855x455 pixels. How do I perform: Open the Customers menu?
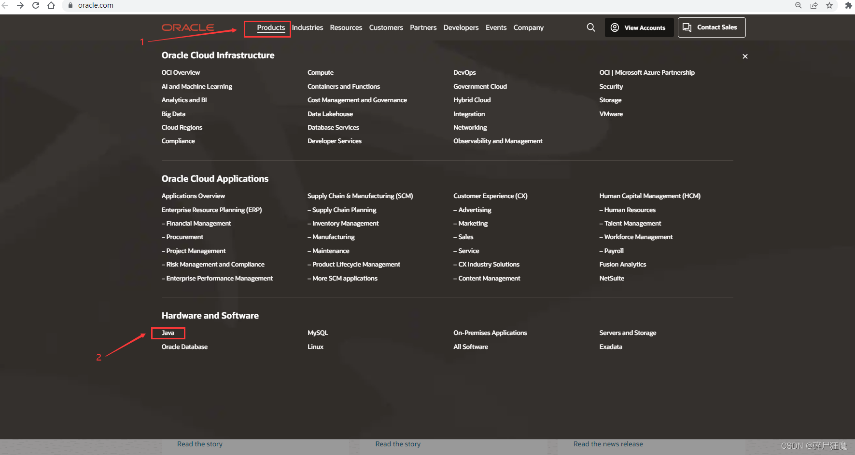point(386,27)
